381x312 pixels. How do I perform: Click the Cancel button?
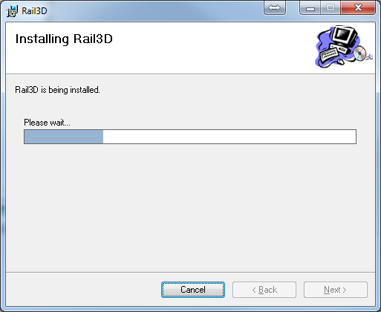coord(193,290)
